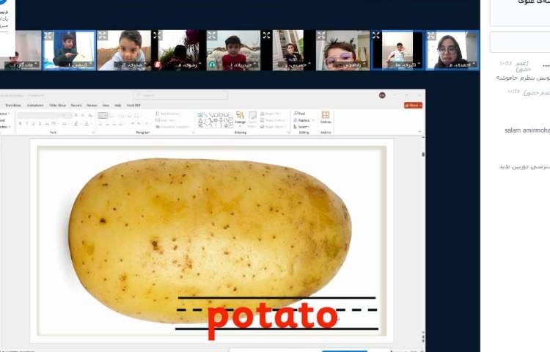Viewport: 550px width, 352px height.
Task: Toggle Italic formatting
Action: point(26,124)
